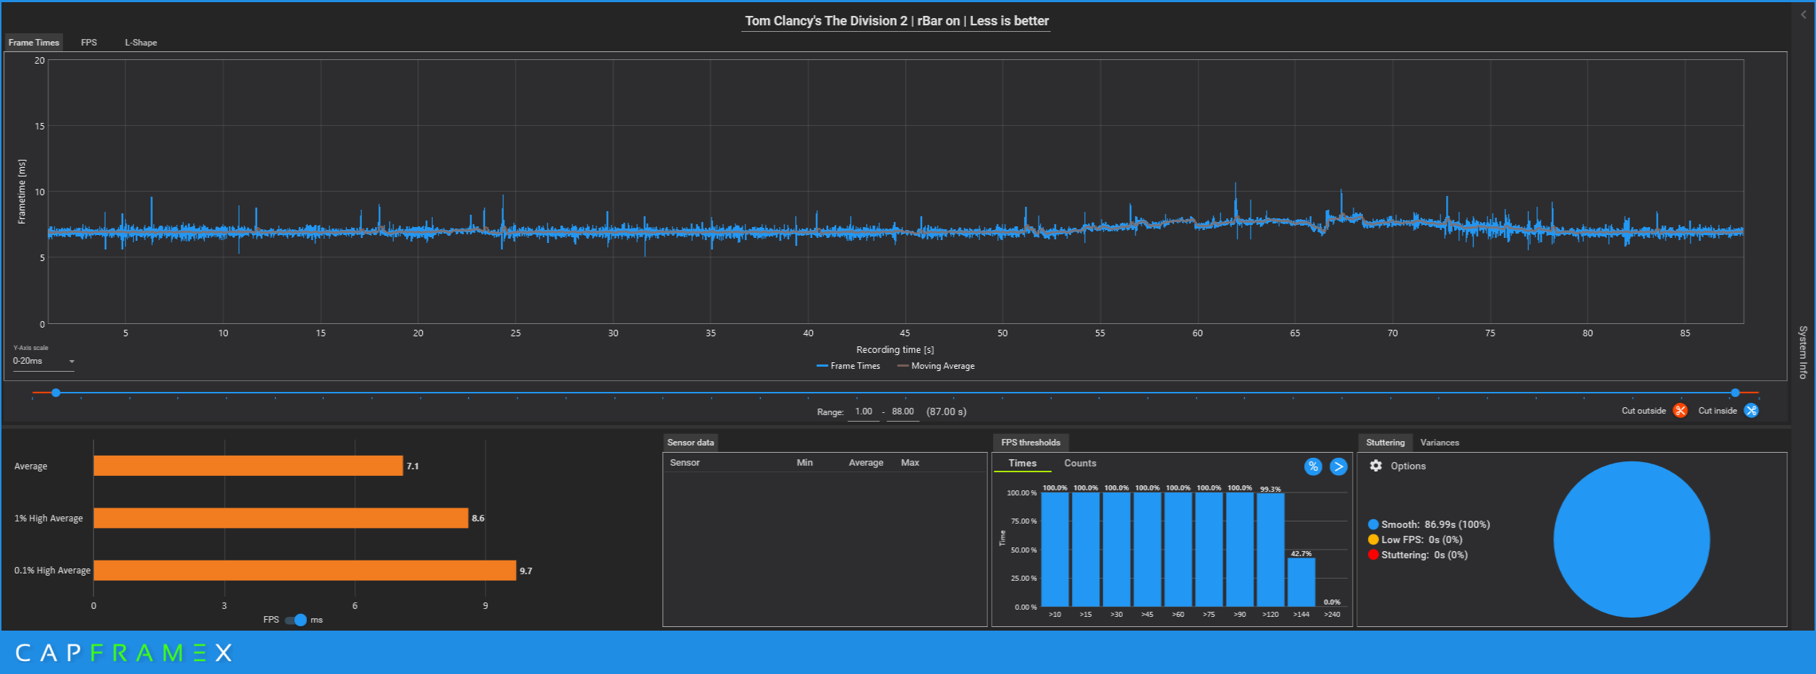Click the Min column header
This screenshot has height=674, width=1816.
click(x=805, y=463)
